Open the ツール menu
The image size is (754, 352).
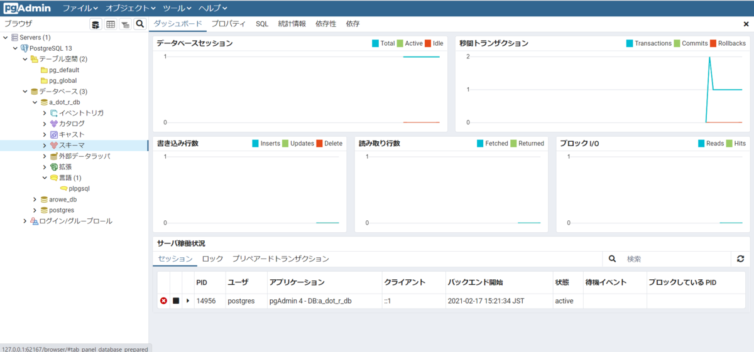click(x=177, y=8)
